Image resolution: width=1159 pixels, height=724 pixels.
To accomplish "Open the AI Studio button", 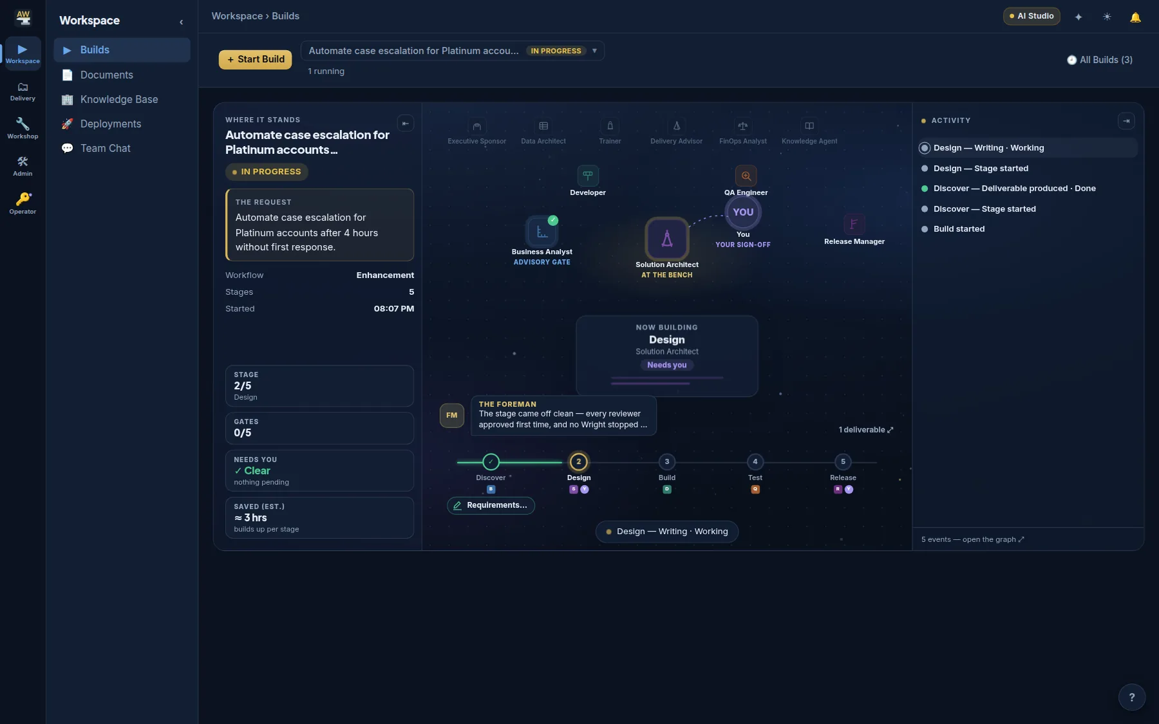I will click(1032, 16).
